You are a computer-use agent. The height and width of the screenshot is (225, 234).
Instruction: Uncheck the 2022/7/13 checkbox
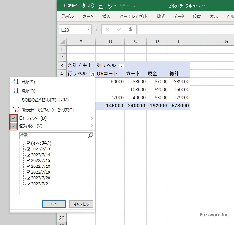pyautogui.click(x=28, y=149)
